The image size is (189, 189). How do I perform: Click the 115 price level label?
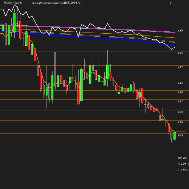180,122
